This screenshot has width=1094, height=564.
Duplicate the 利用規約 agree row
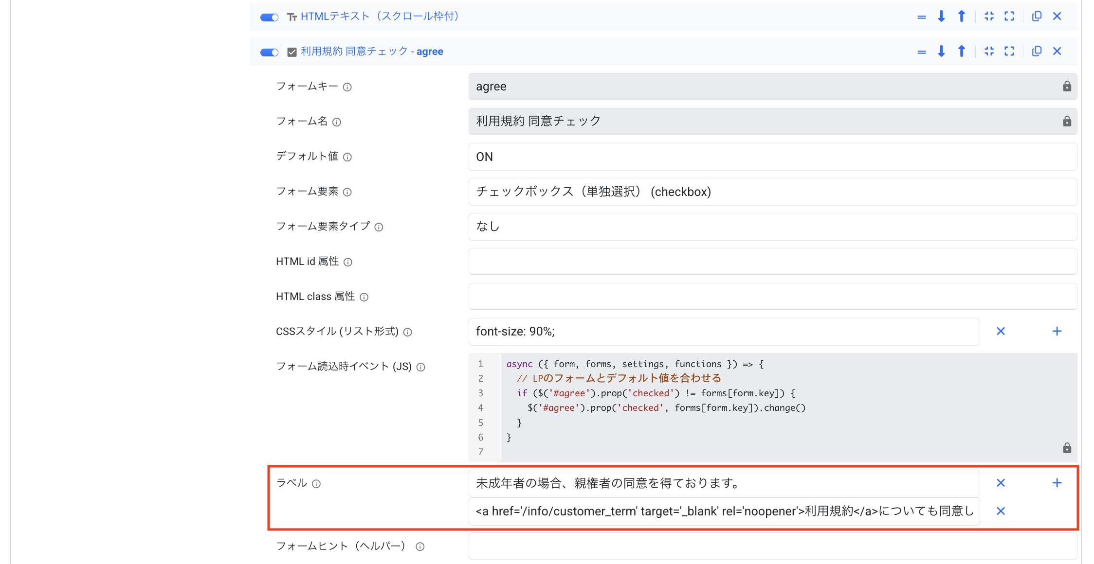(1037, 51)
